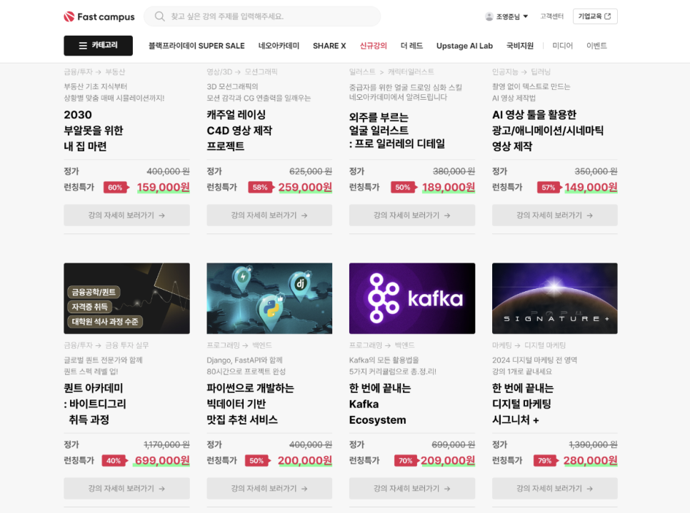Click the 금융/투자 → 금융 투자 실무 text
Screen dimensions: 690x513
click(x=106, y=345)
